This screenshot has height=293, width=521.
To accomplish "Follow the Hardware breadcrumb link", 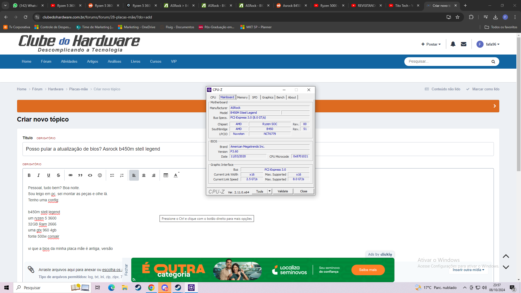I will click(56, 89).
